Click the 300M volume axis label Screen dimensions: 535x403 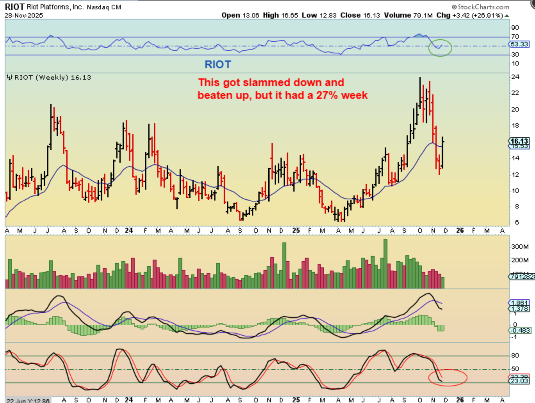pos(520,247)
